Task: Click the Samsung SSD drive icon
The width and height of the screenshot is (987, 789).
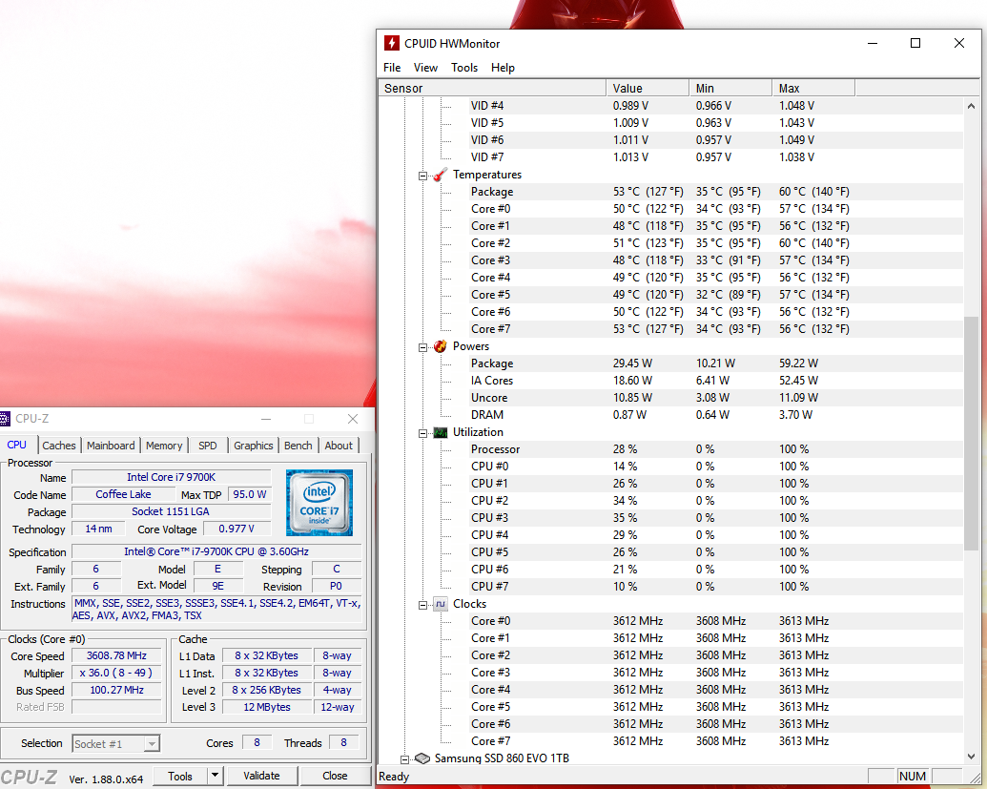Action: [422, 758]
